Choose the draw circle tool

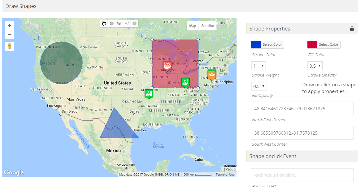click(x=112, y=23)
